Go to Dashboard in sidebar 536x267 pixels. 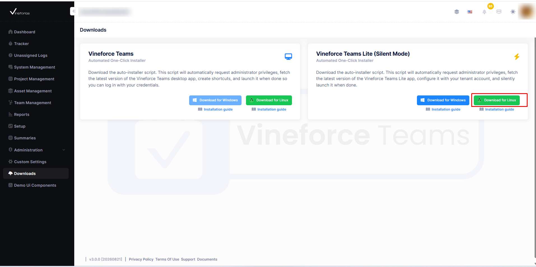click(36, 32)
